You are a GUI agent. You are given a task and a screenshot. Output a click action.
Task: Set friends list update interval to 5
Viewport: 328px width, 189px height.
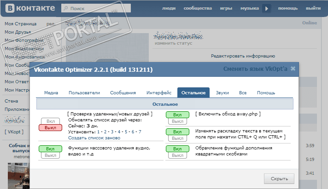tap(126, 132)
